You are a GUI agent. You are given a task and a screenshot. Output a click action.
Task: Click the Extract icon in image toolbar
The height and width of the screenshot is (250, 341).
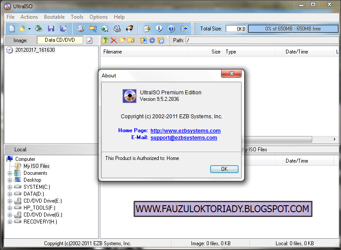(x=143, y=40)
